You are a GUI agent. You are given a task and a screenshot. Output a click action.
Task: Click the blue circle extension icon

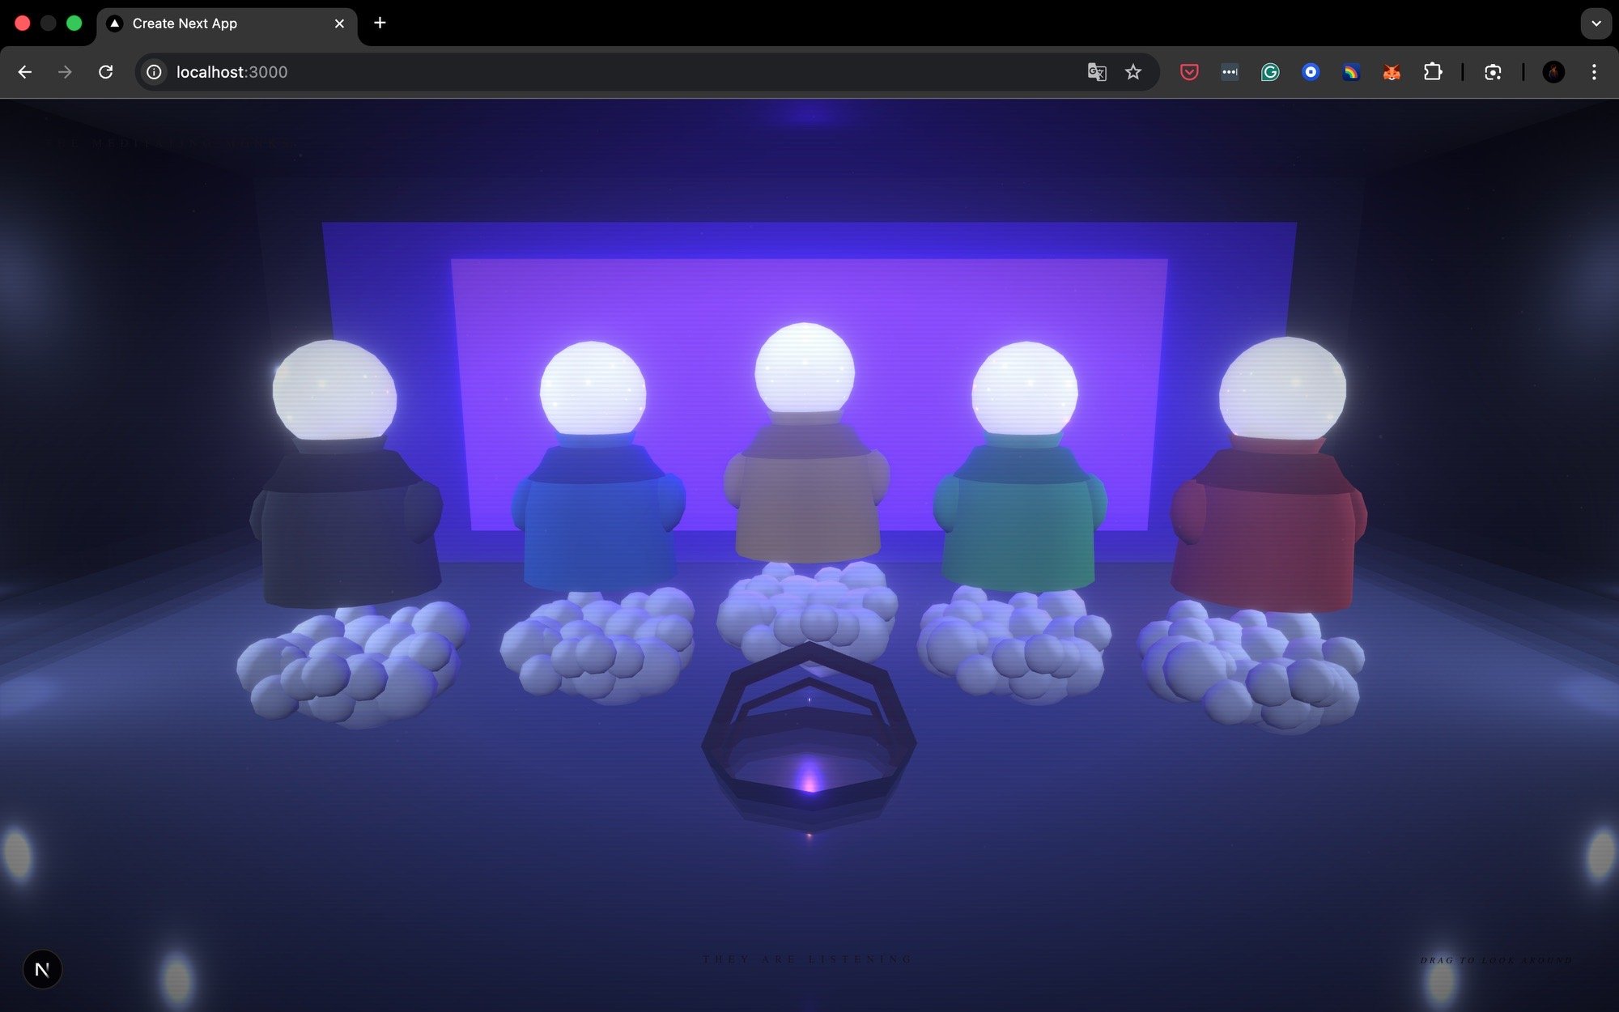[1310, 72]
